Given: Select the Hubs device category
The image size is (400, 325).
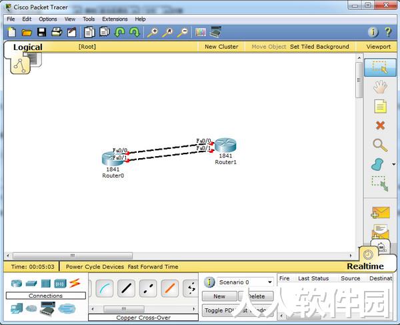Looking at the screenshot, I should pos(46,284).
